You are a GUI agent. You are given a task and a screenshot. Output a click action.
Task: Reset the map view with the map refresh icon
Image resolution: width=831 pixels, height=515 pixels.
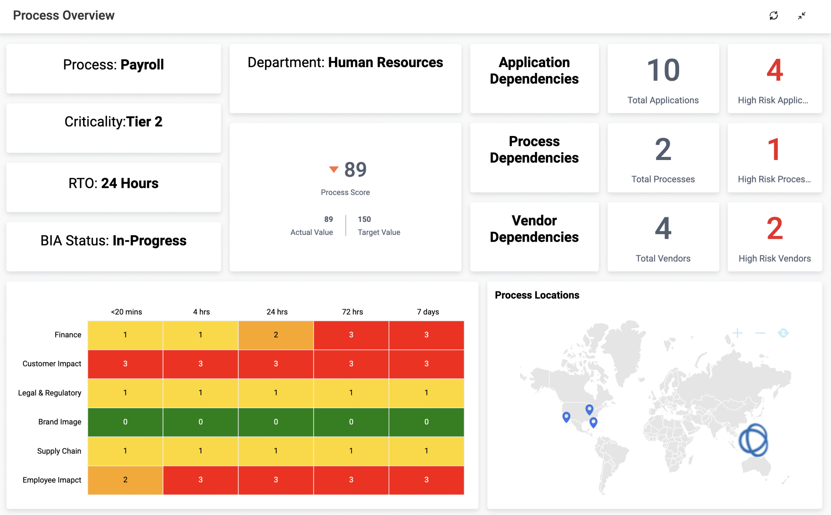pos(783,333)
